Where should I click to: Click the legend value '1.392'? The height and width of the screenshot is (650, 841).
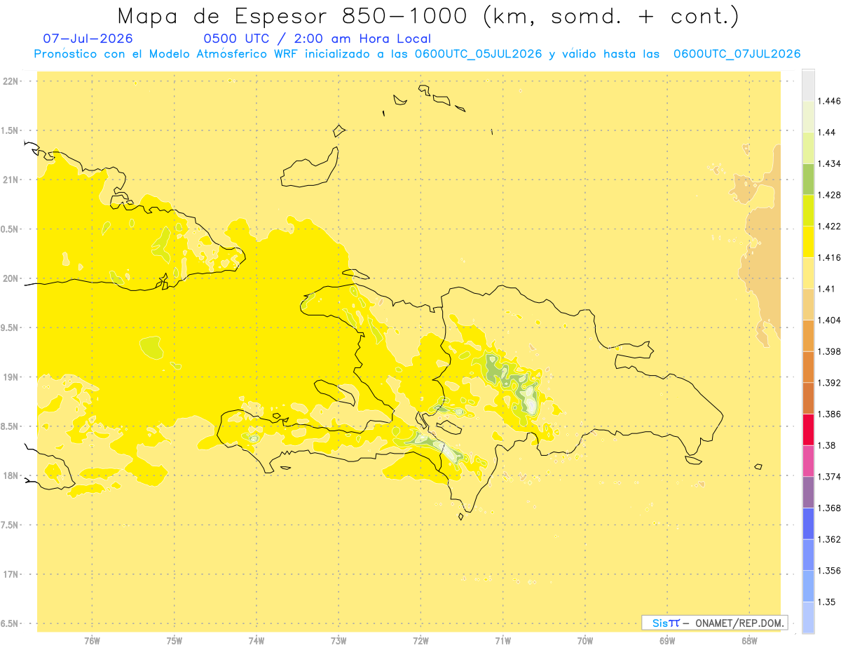829,383
